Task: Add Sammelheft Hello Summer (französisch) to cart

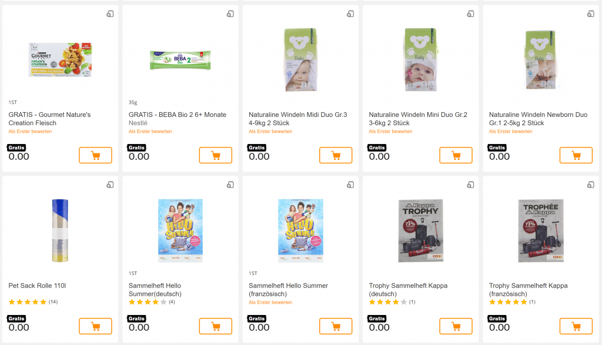Action: 336,326
